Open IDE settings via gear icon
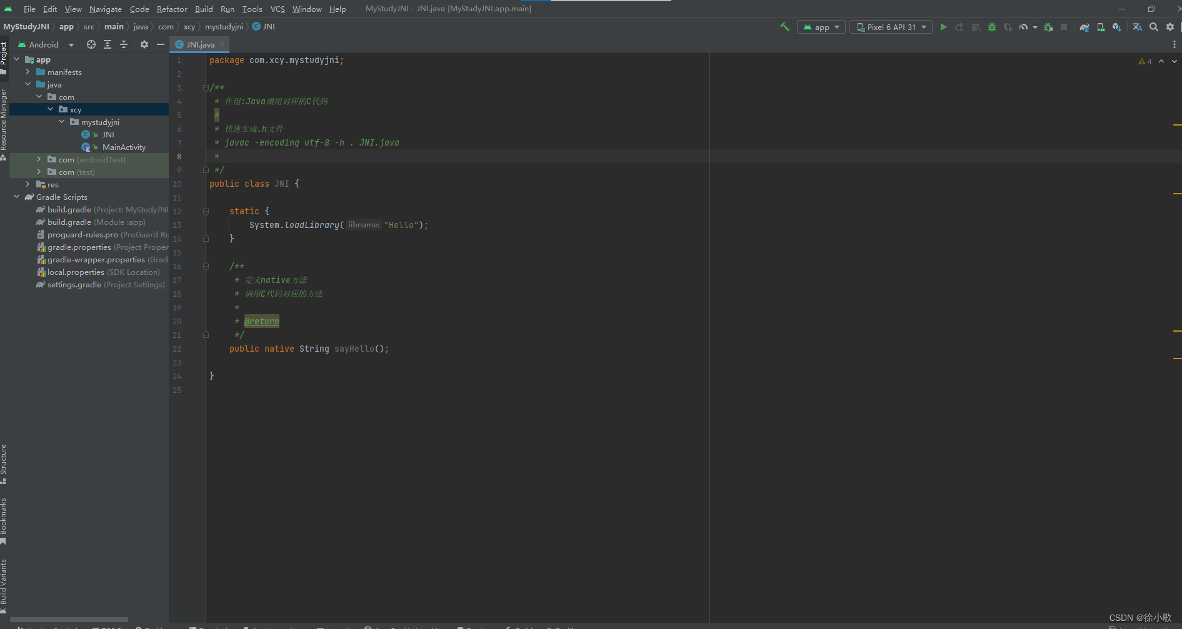This screenshot has height=629, width=1182. [1170, 27]
